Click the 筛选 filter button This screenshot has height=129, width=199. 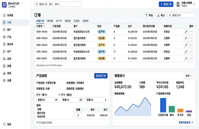coord(149,15)
